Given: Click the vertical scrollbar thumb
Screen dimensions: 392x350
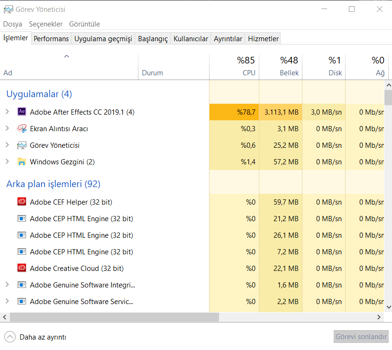Looking at the screenshot, I should [x=389, y=98].
